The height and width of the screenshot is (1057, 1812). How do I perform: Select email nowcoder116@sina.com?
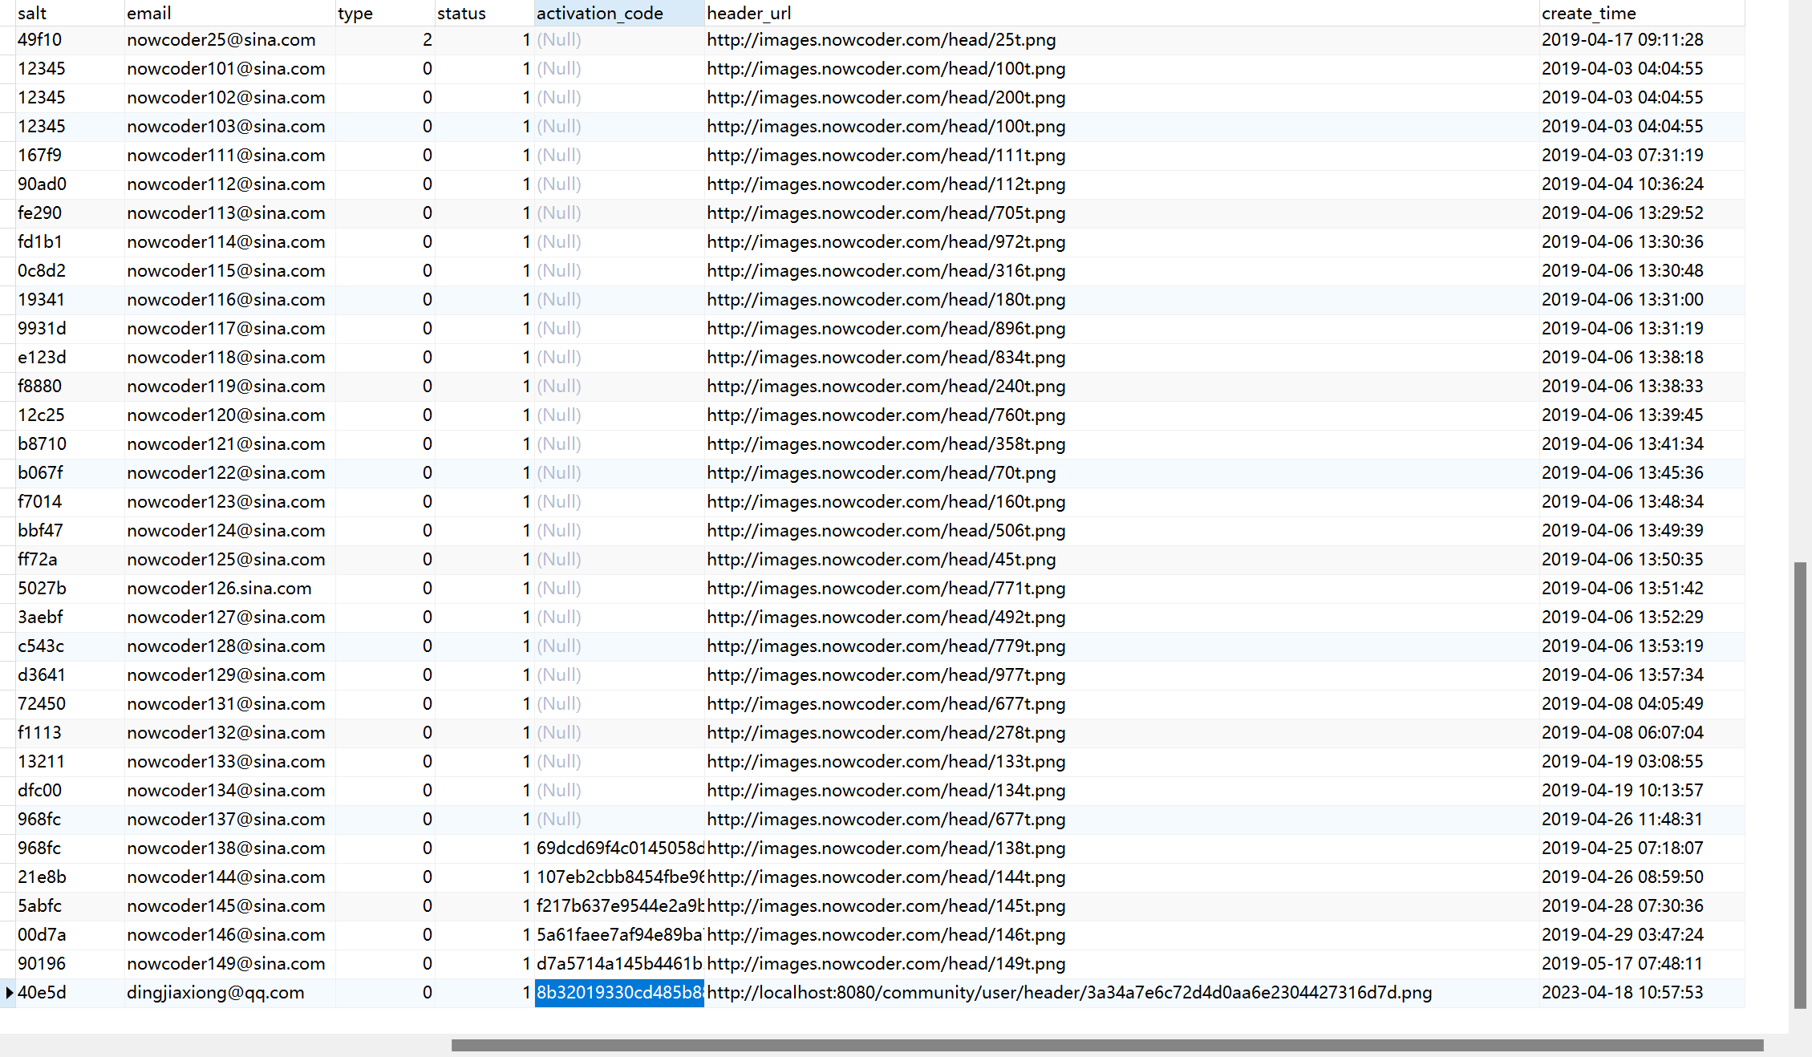tap(229, 300)
